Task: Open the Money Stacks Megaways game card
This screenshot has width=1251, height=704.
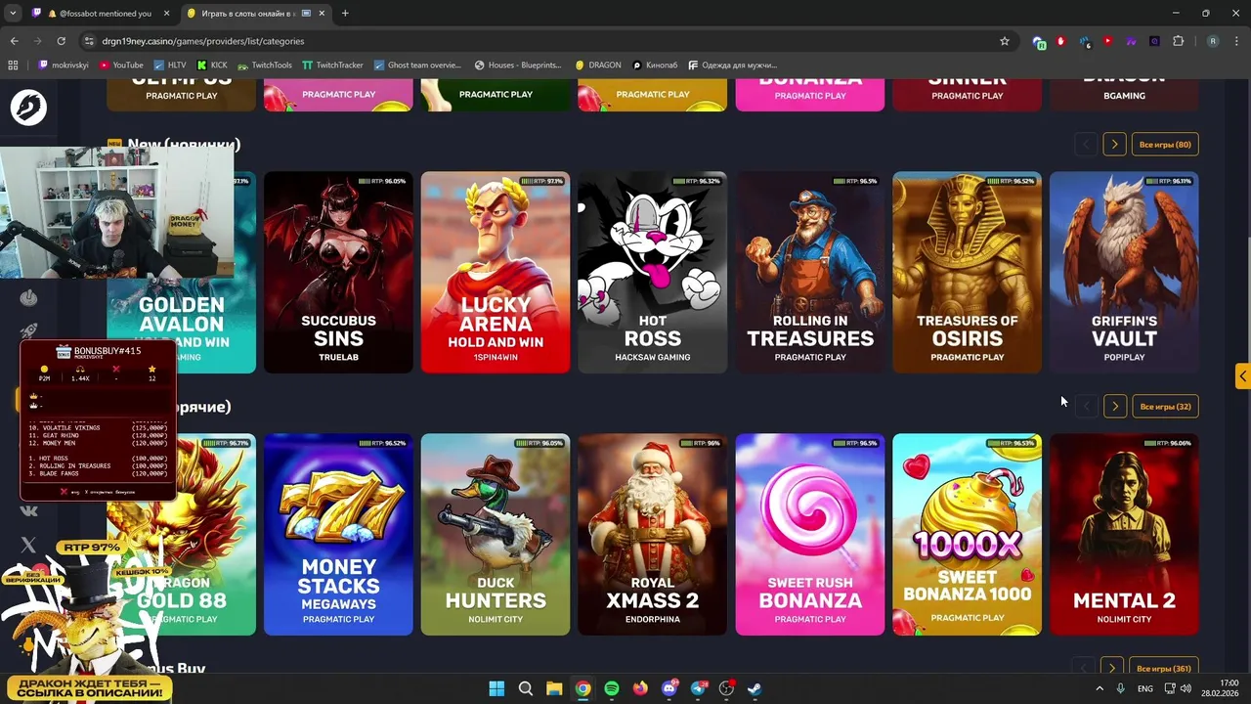Action: (x=338, y=535)
